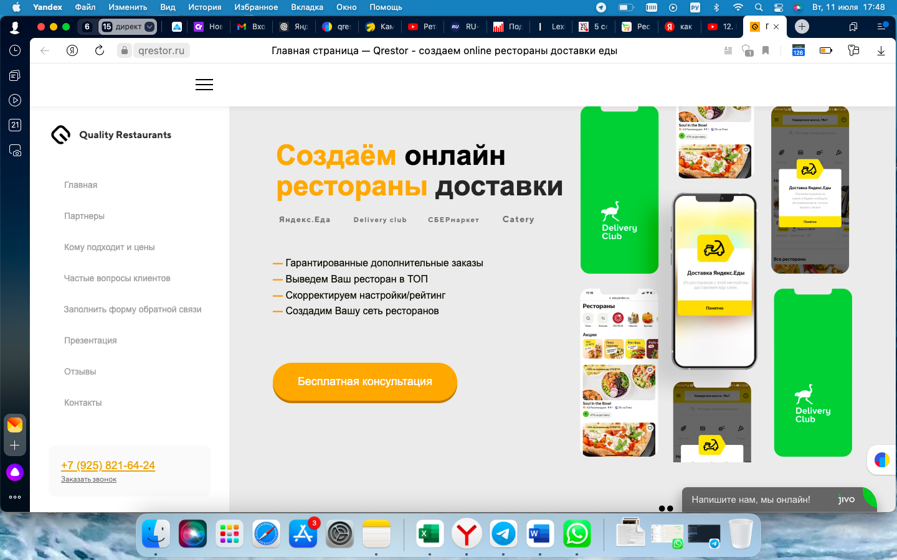Open the 'Избранное' menu
The image size is (897, 560).
click(x=256, y=7)
